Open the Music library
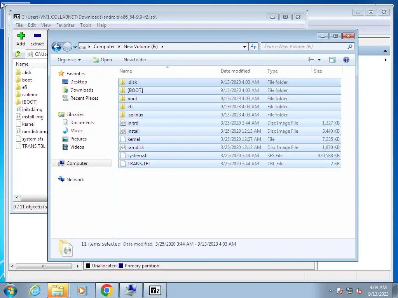Viewport: 398px width, 298px height. 77,131
